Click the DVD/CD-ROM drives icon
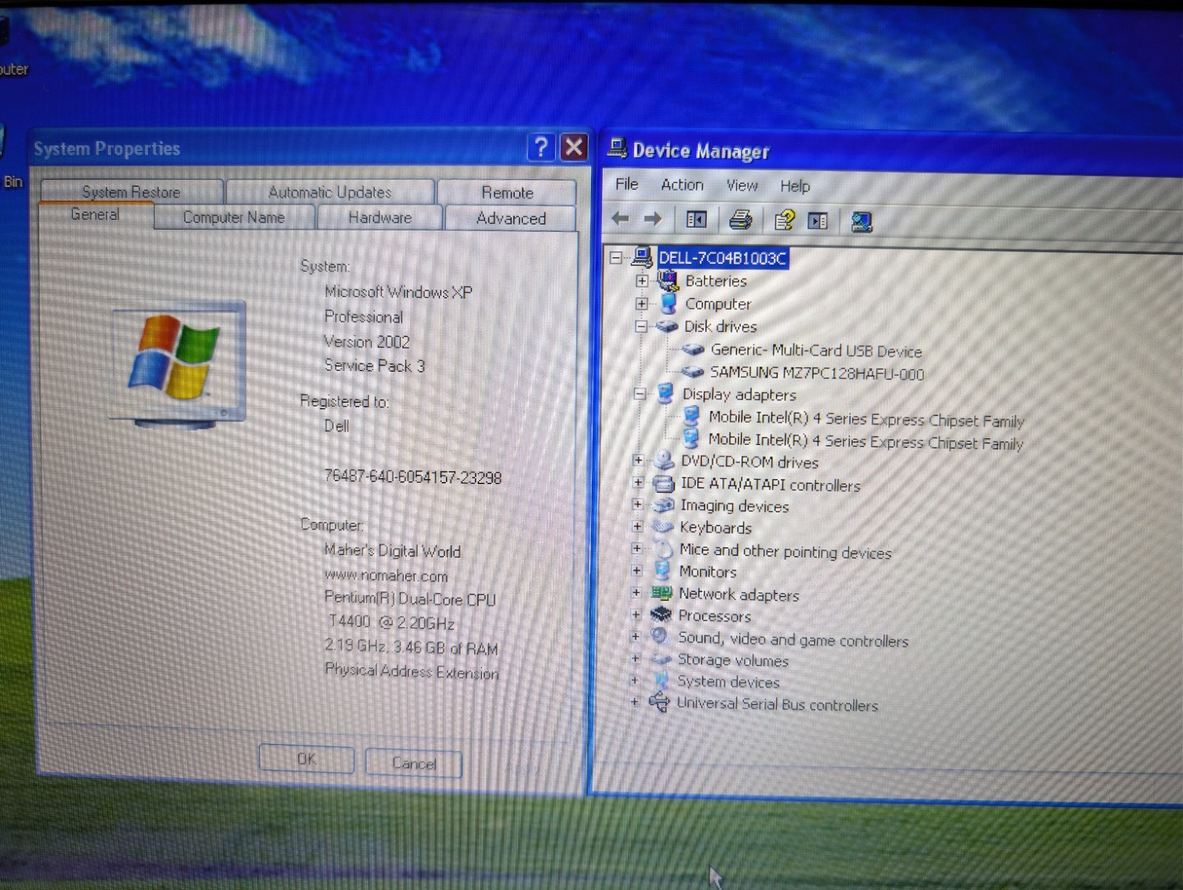 point(665,461)
